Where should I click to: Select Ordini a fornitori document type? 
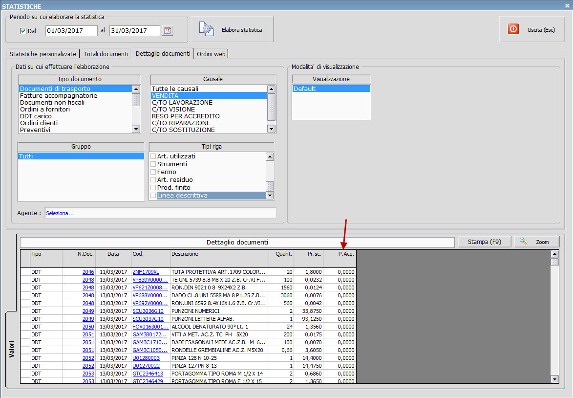(75, 109)
